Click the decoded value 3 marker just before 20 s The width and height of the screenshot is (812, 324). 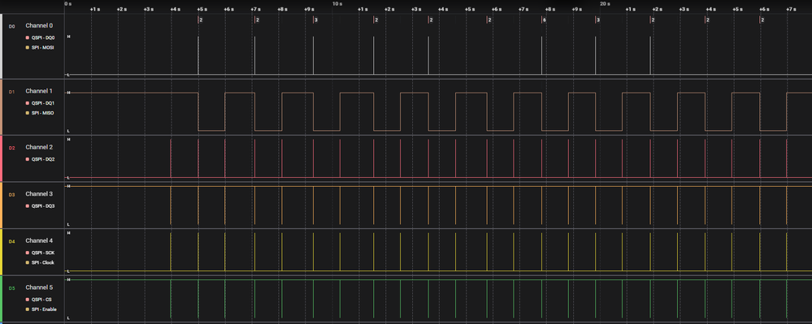[x=597, y=19]
